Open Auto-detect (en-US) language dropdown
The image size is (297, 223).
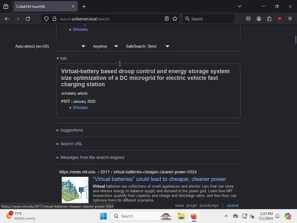click(50, 46)
